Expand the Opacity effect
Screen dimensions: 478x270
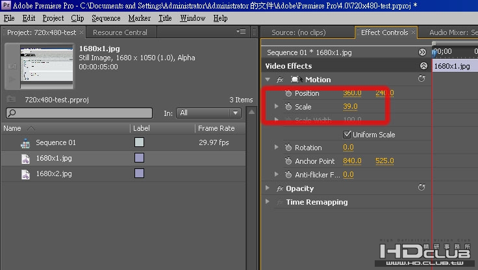pos(268,188)
